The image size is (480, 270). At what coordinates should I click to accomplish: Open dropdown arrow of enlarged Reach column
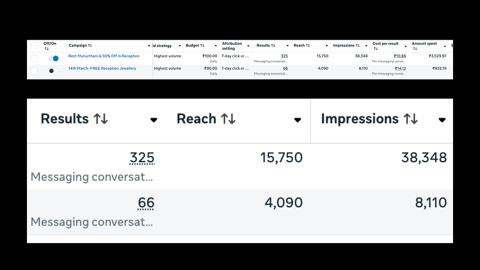tap(297, 120)
